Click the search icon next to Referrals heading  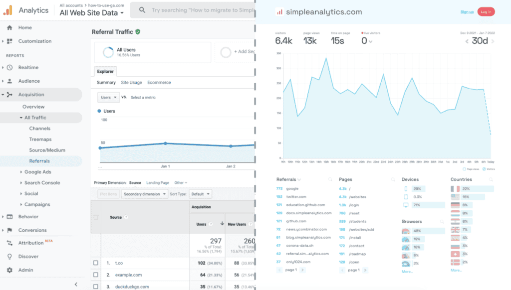pyautogui.click(x=330, y=180)
